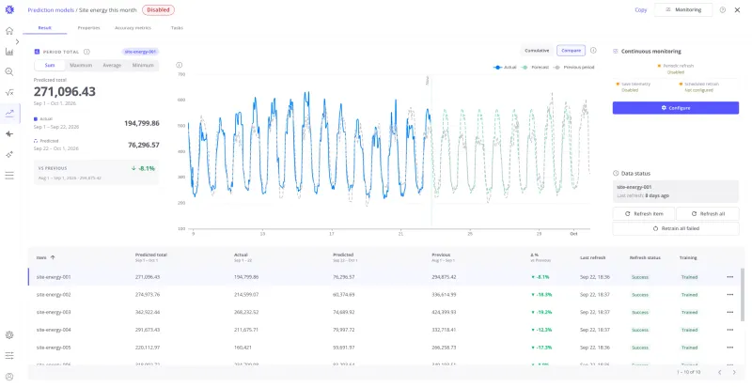Click the Refresh all button

coord(708,213)
